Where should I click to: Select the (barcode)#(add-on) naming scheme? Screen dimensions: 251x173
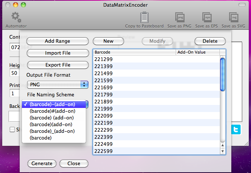(54, 111)
